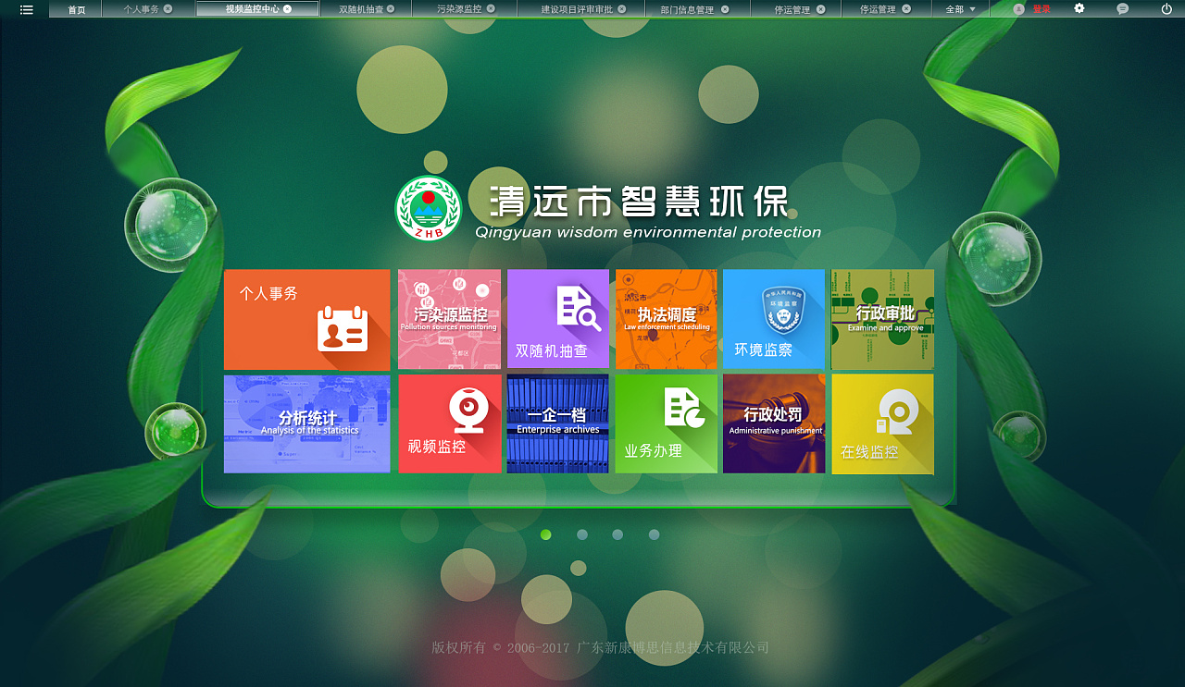
Task: Click the power logout icon
Action: [1166, 8]
